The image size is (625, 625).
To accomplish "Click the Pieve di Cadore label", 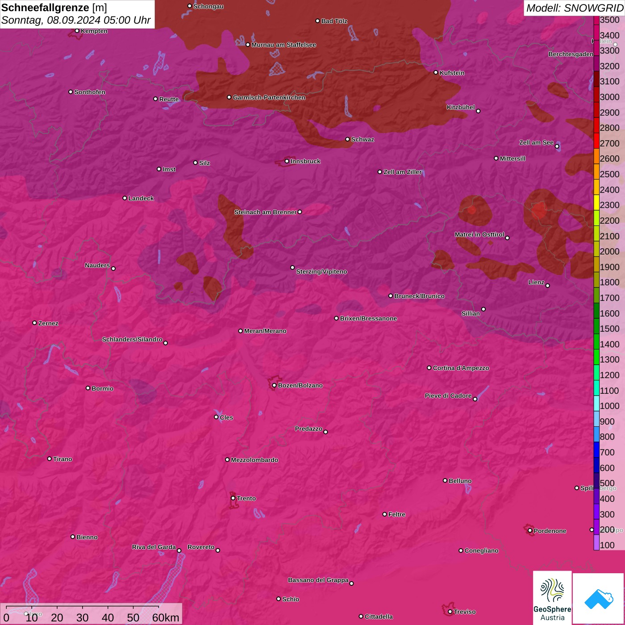I will pos(448,396).
